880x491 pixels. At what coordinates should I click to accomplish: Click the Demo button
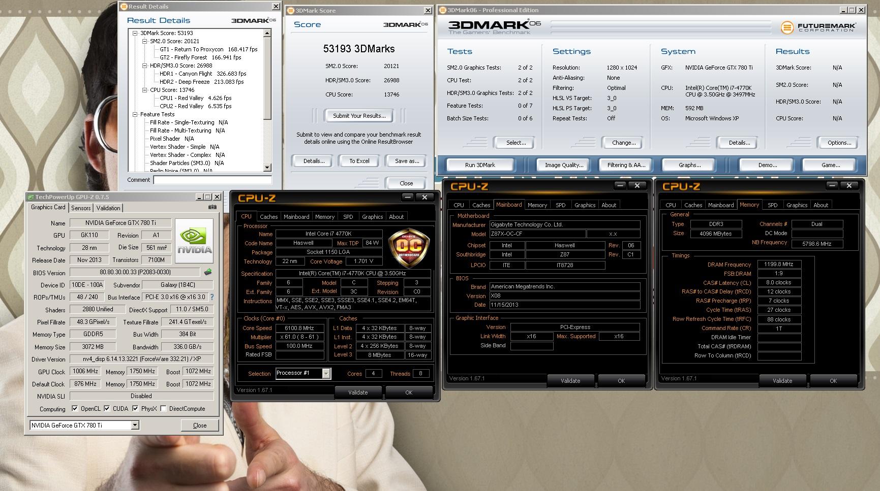click(767, 165)
